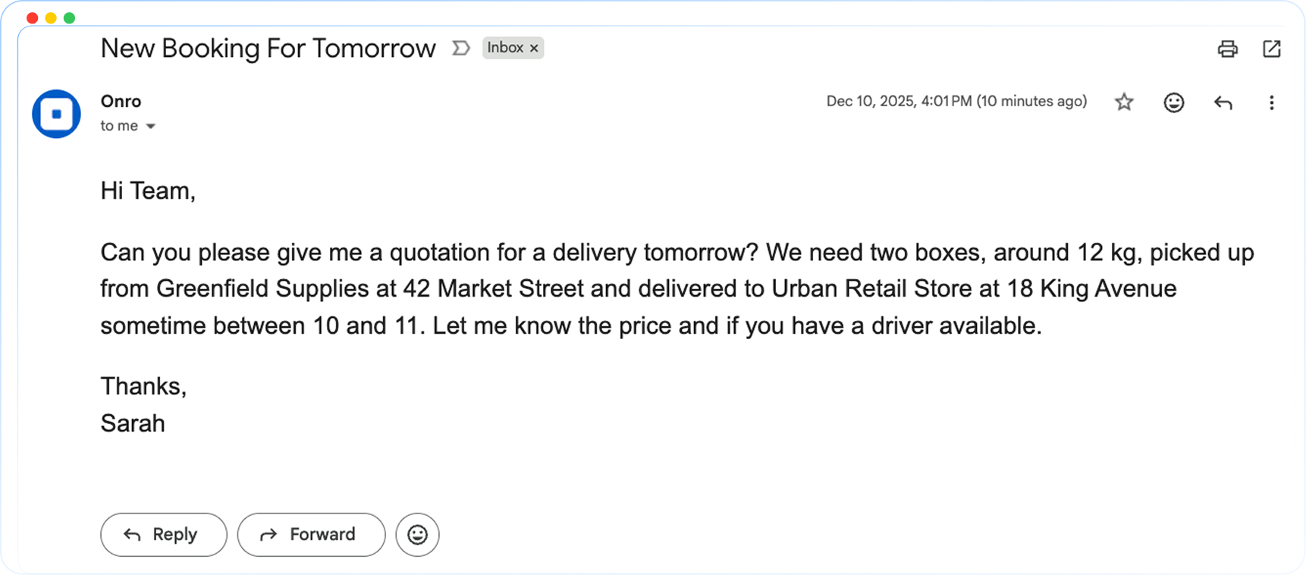Click the sender name Onro
The image size is (1306, 575).
click(x=121, y=101)
